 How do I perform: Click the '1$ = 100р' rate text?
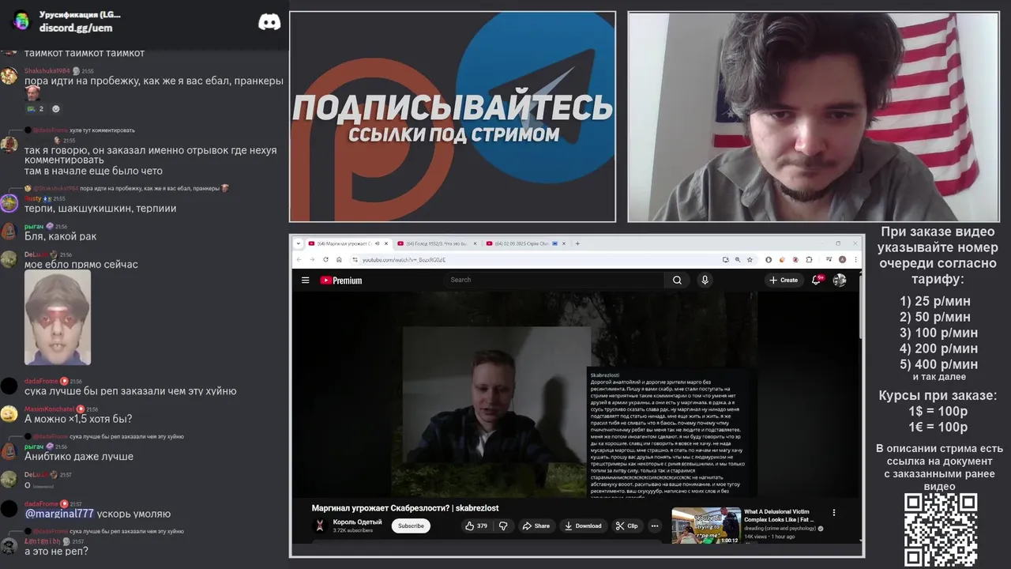coord(938,411)
